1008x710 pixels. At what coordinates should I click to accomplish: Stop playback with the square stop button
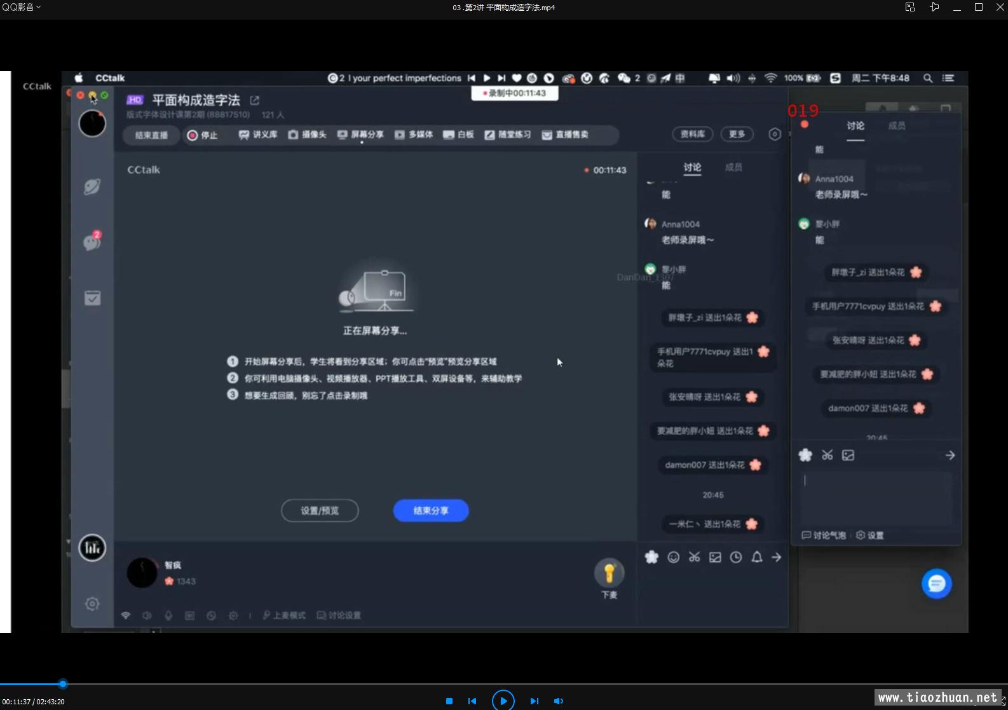[449, 701]
